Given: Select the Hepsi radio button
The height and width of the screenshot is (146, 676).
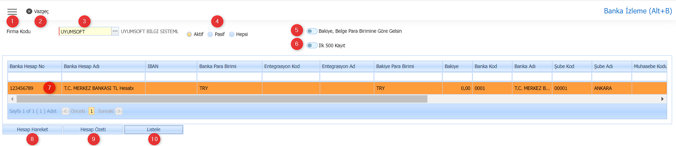Looking at the screenshot, I should [232, 34].
